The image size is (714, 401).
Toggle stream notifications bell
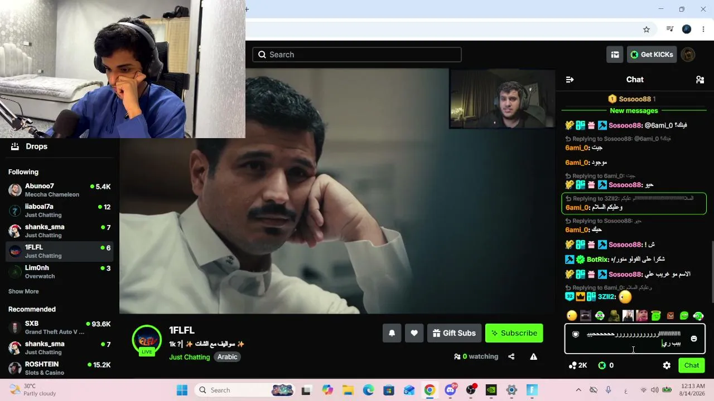tap(392, 333)
